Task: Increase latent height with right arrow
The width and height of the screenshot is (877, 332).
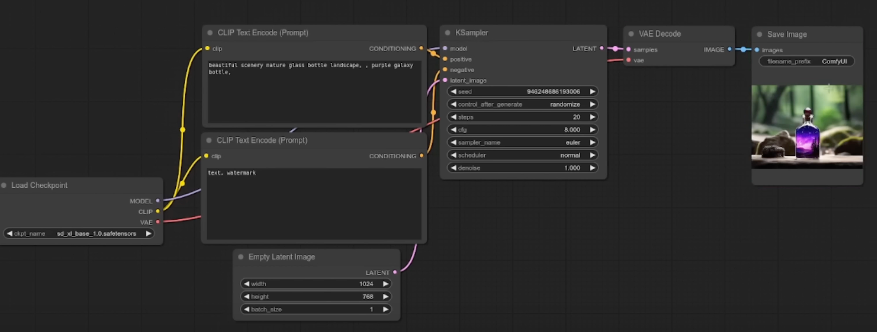Action: (x=386, y=297)
